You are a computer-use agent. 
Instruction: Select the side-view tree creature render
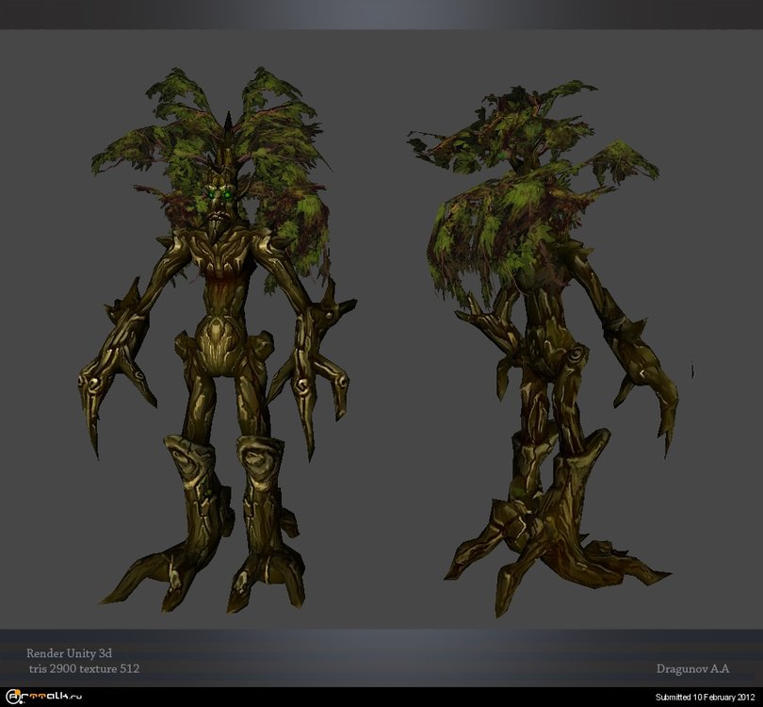click(556, 358)
